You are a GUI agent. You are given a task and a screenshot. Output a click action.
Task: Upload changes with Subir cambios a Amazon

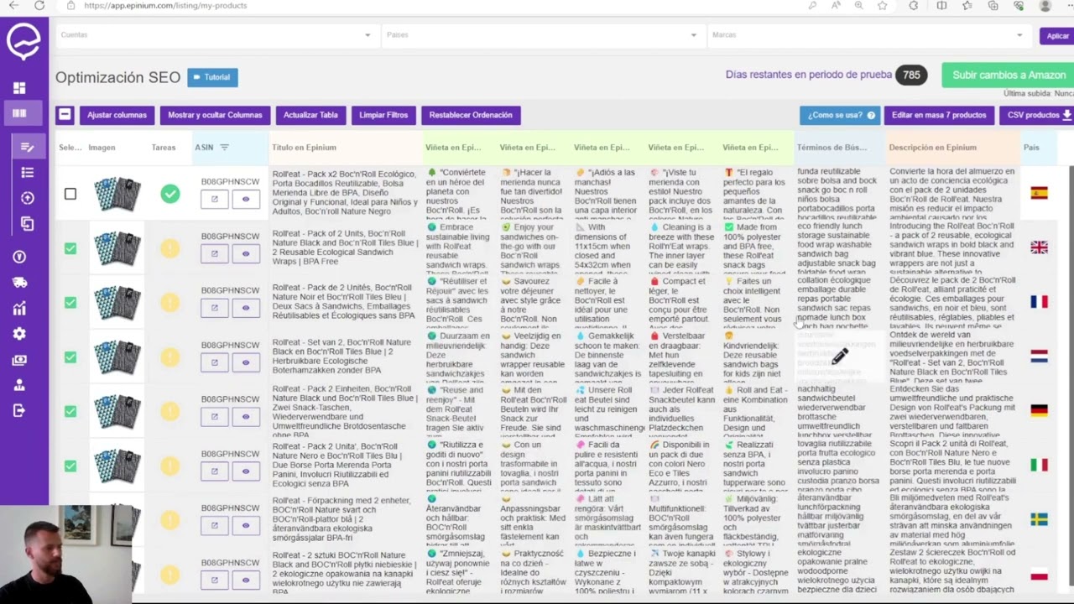[1009, 75]
